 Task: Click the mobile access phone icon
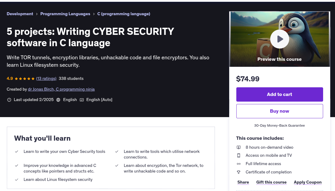coord(239,156)
